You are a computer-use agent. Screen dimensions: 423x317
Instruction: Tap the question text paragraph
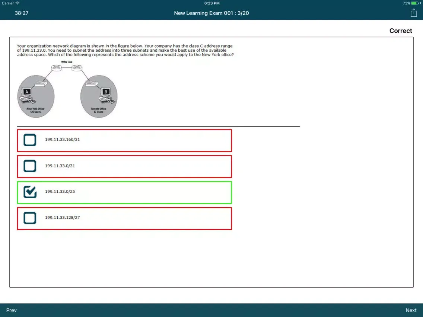tap(125, 50)
